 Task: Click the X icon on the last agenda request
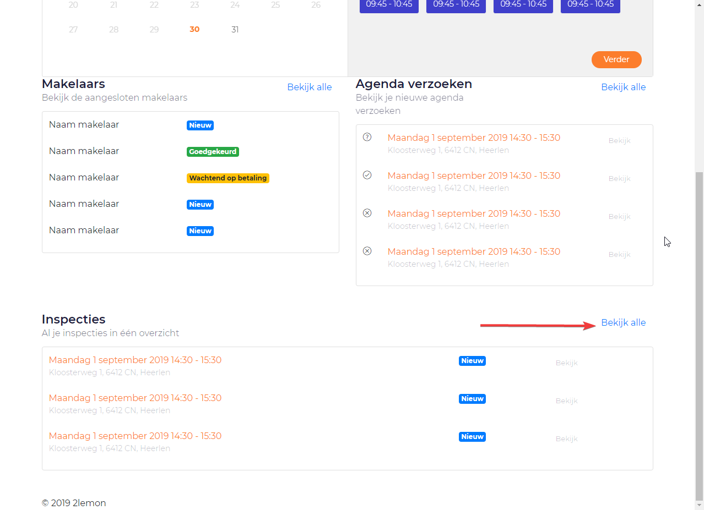coord(367,251)
